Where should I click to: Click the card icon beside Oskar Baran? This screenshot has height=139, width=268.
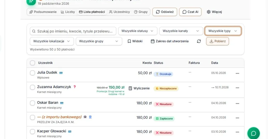coord(62,103)
